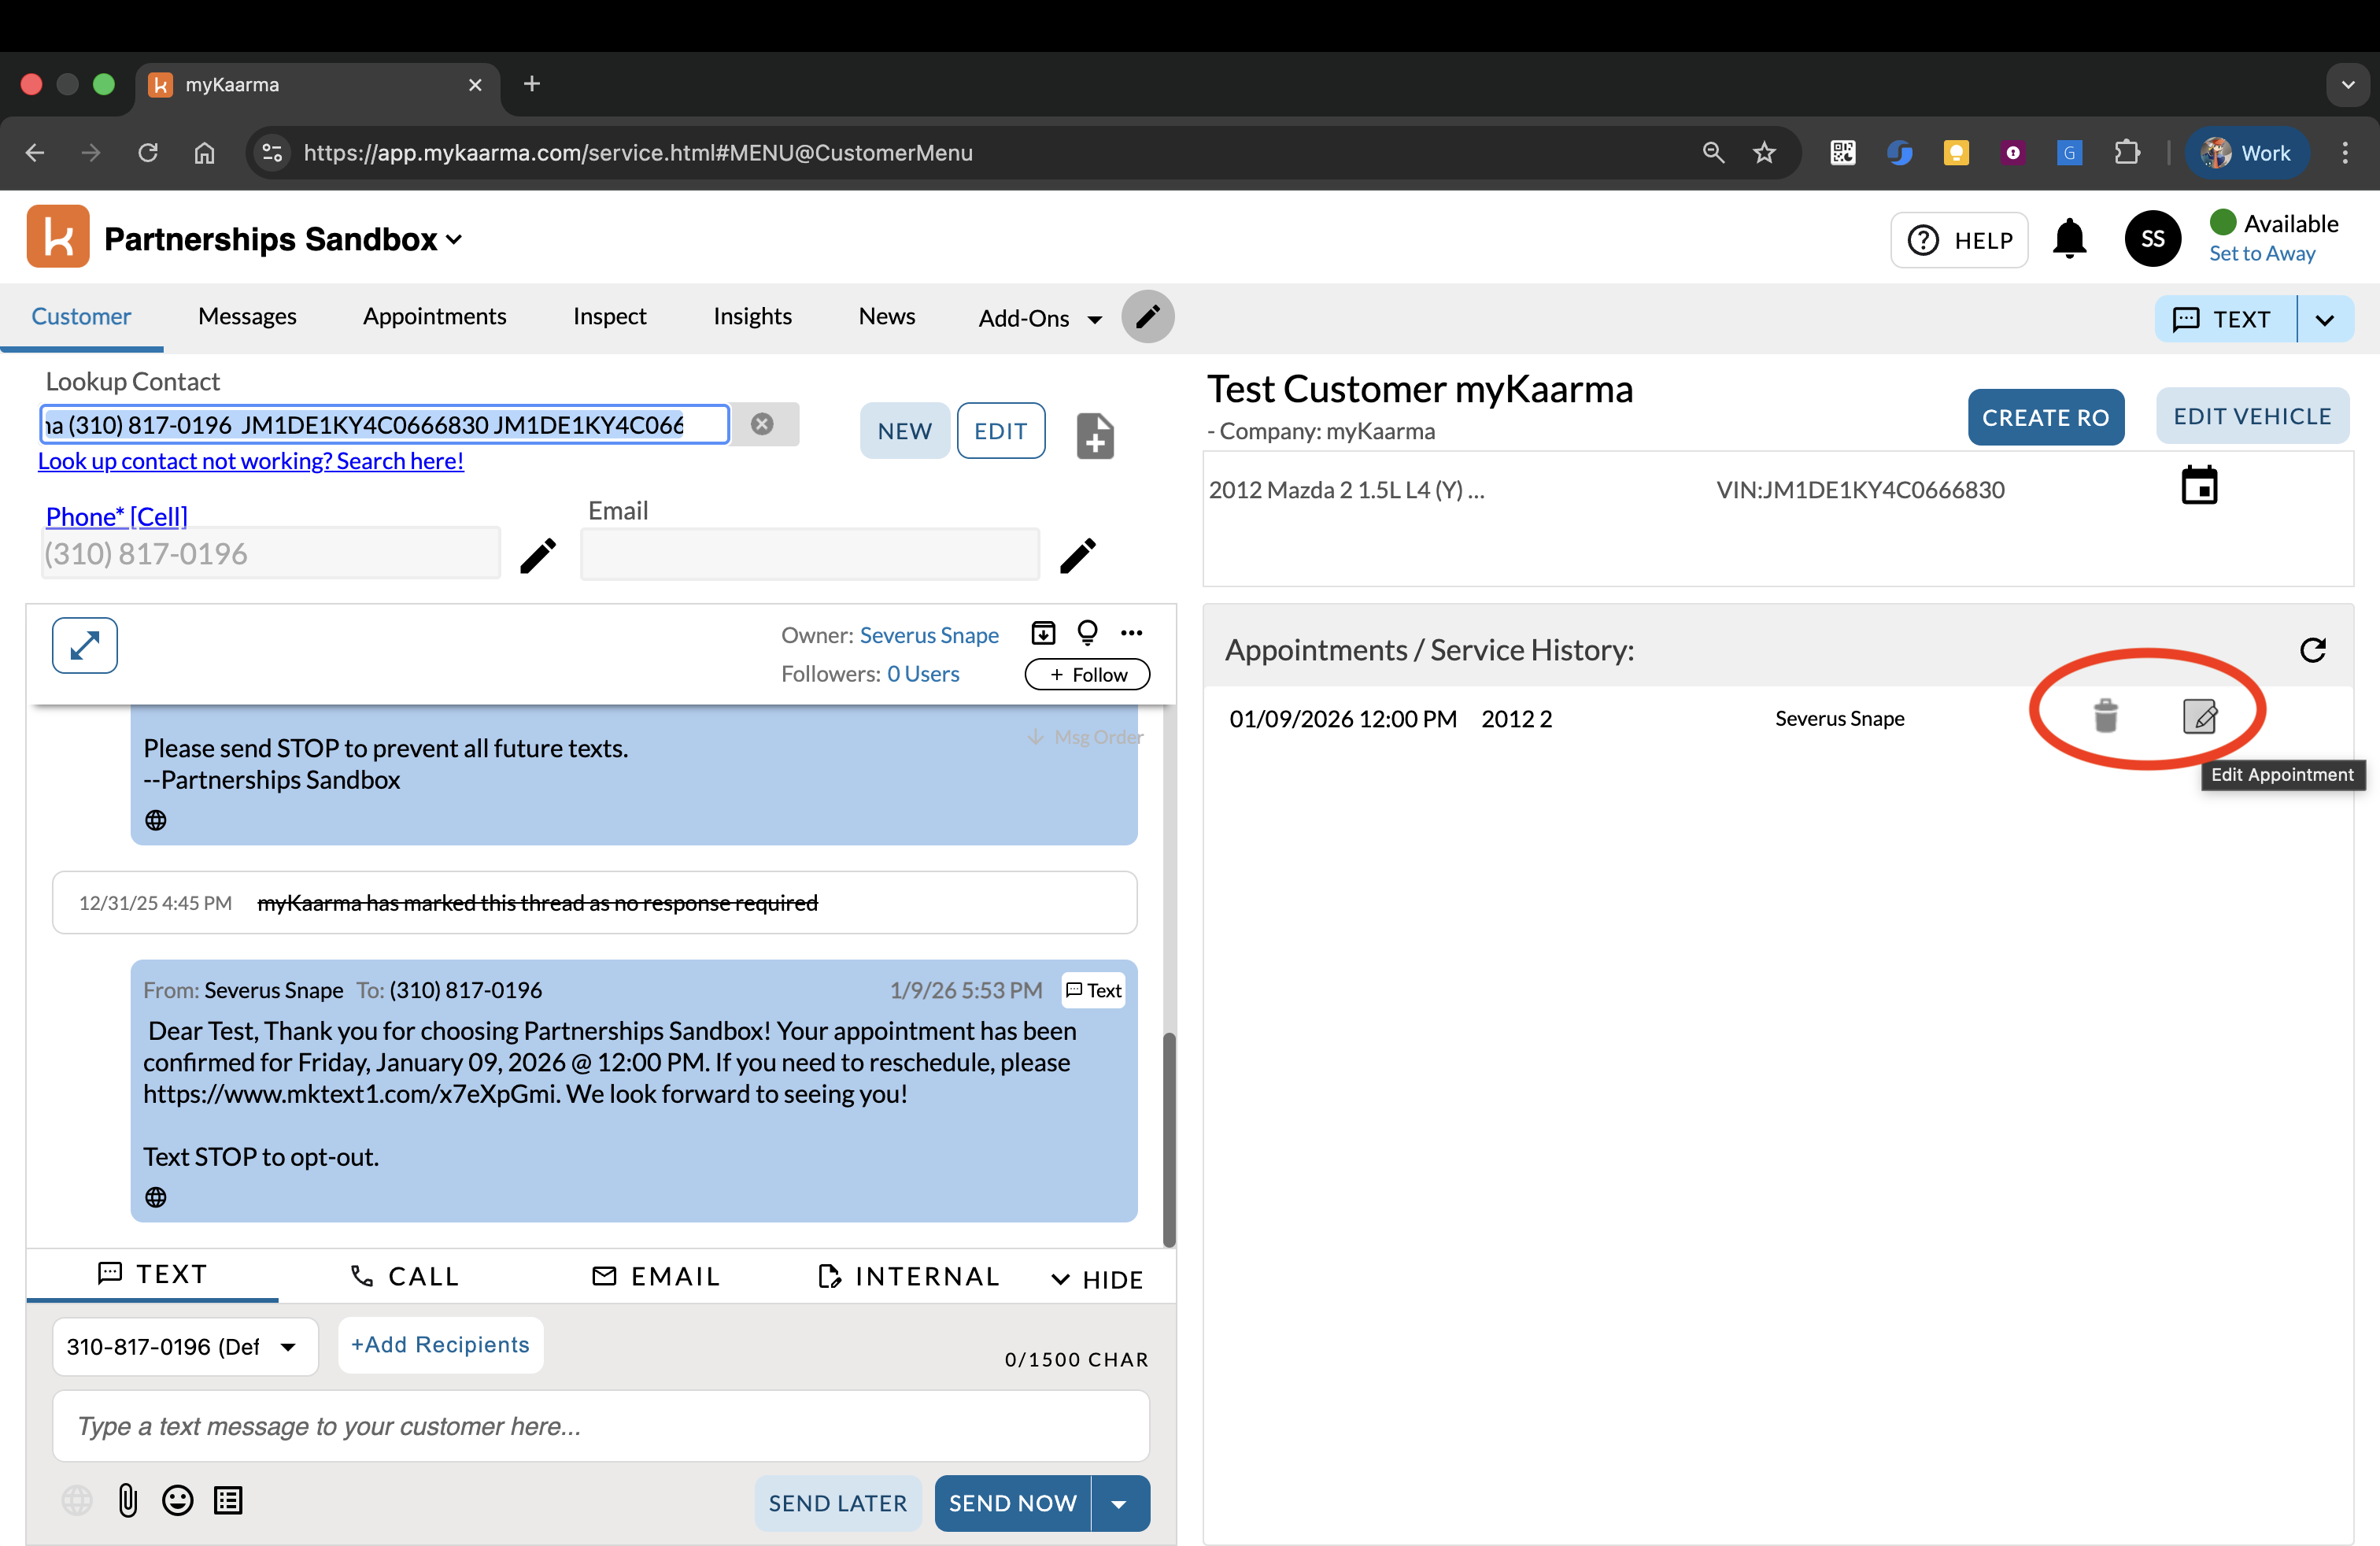Image resolution: width=2380 pixels, height=1546 pixels.
Task: Open the Edit Appointment pencil icon
Action: pyautogui.click(x=2199, y=716)
